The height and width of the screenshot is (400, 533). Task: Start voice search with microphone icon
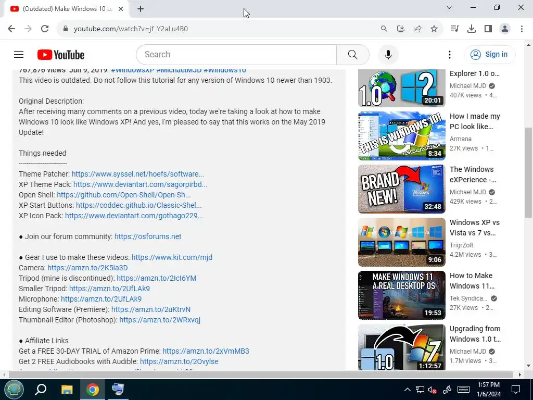click(388, 54)
